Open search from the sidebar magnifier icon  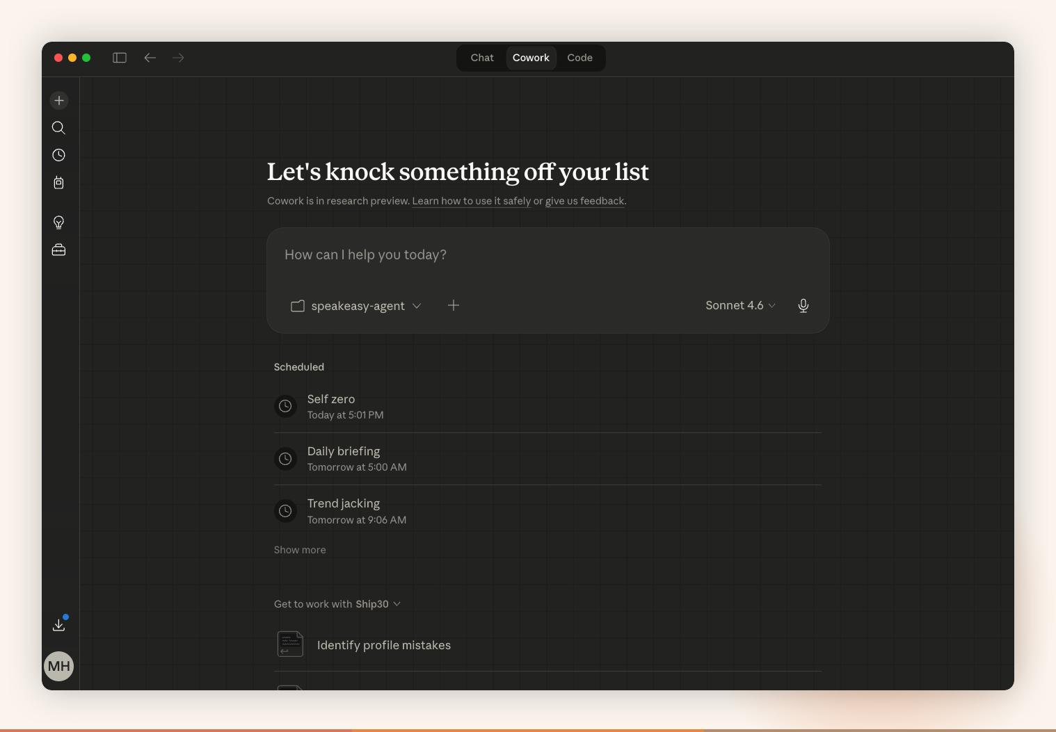(59, 128)
